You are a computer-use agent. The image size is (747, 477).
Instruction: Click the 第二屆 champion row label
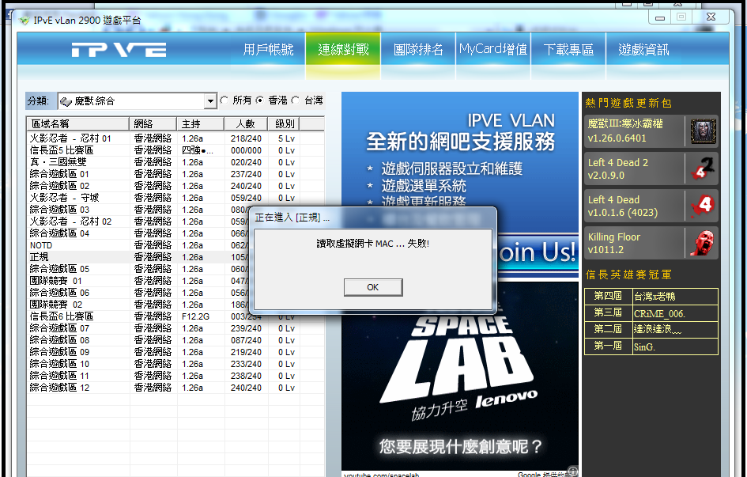(x=608, y=329)
